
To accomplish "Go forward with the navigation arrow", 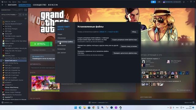I will point(6,5).
